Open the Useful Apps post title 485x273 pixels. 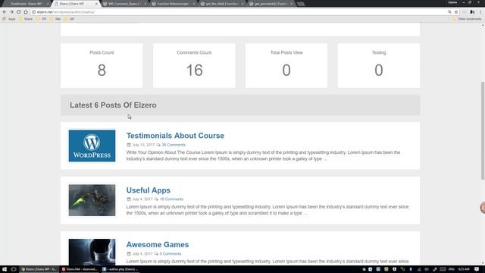pos(149,190)
